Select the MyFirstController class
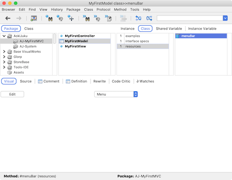This screenshot has width=232, height=180. click(x=80, y=36)
